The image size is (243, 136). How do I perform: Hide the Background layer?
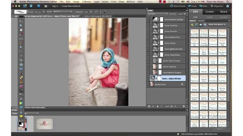(148, 84)
